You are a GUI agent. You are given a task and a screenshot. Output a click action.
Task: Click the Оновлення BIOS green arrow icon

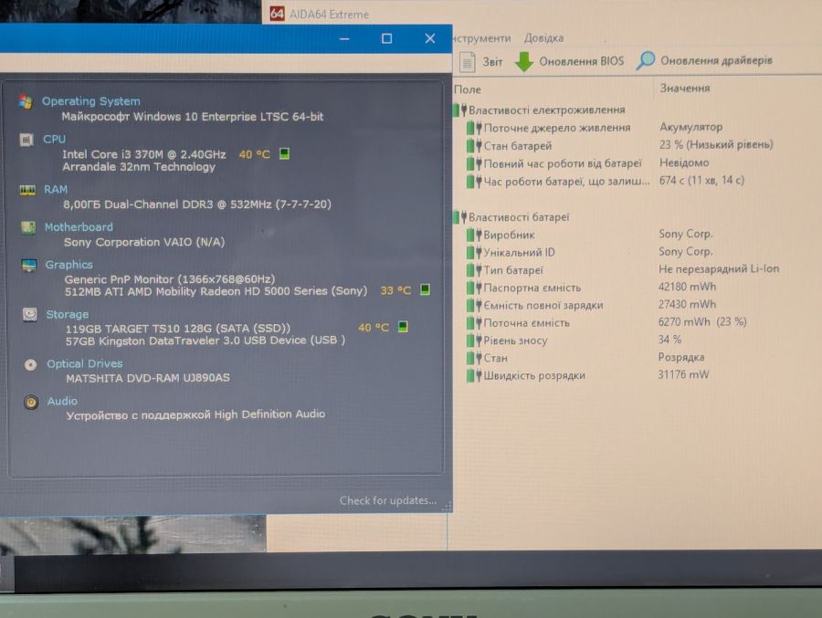523,61
